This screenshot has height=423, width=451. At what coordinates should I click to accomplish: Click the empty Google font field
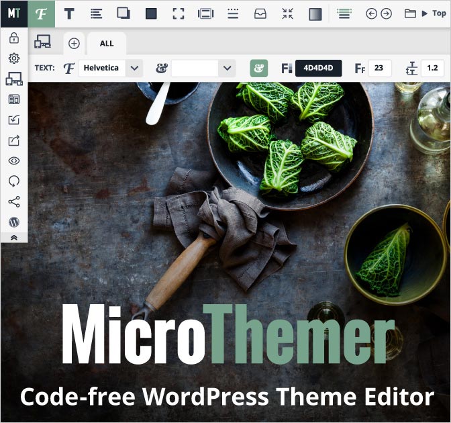click(x=195, y=68)
